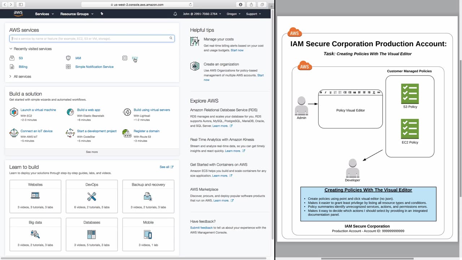
Task: Collapse Recently visited services
Action: [x=31, y=49]
